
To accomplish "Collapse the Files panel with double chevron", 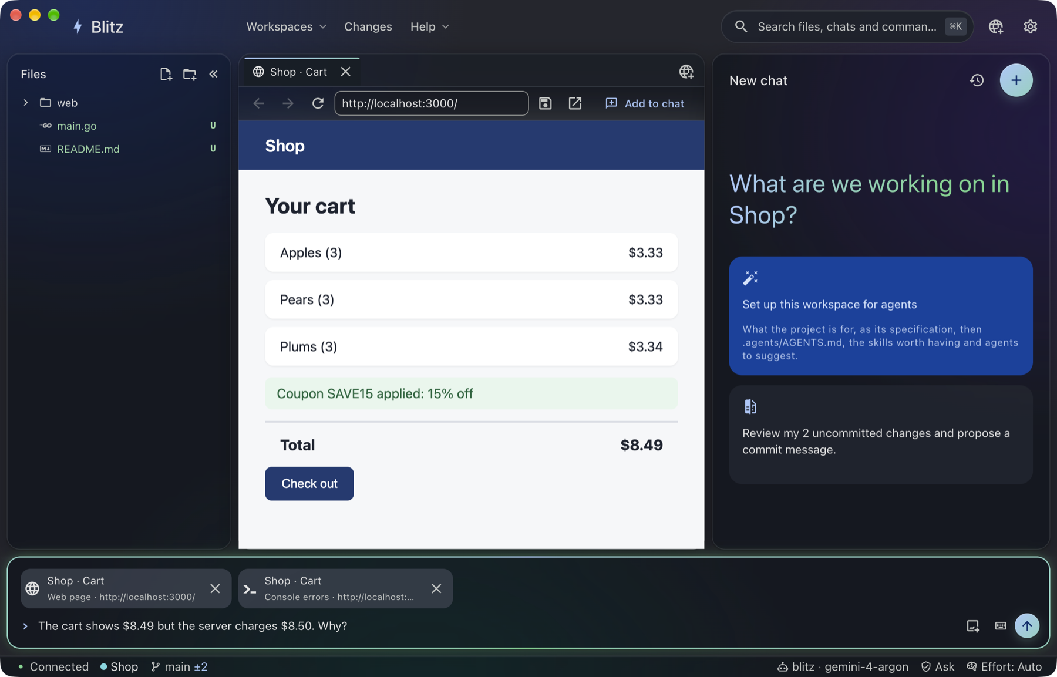I will click(213, 74).
